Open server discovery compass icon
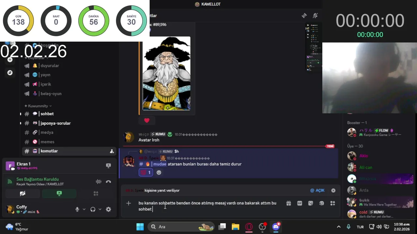This screenshot has height=234, width=417. (x=10, y=73)
